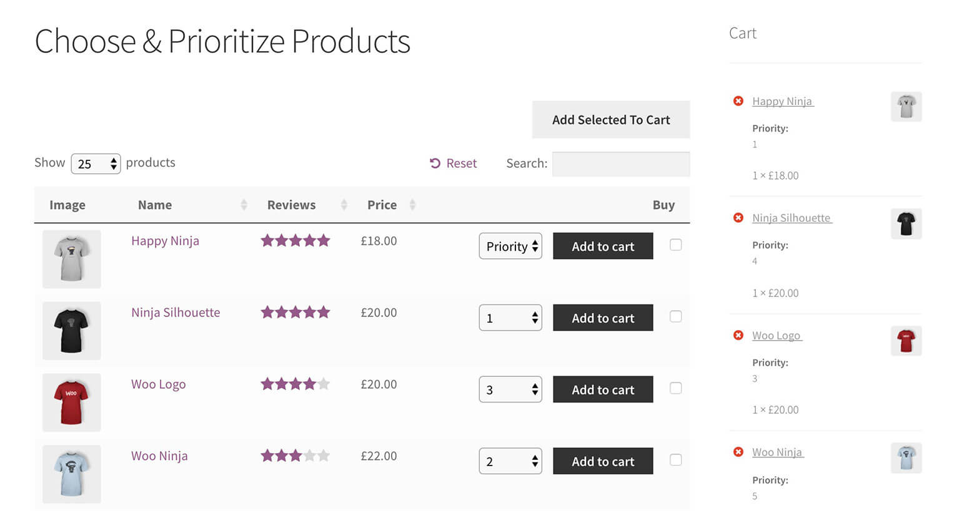Image resolution: width=962 pixels, height=511 pixels.
Task: Delete Woo Ninja from the cart
Action: [738, 452]
